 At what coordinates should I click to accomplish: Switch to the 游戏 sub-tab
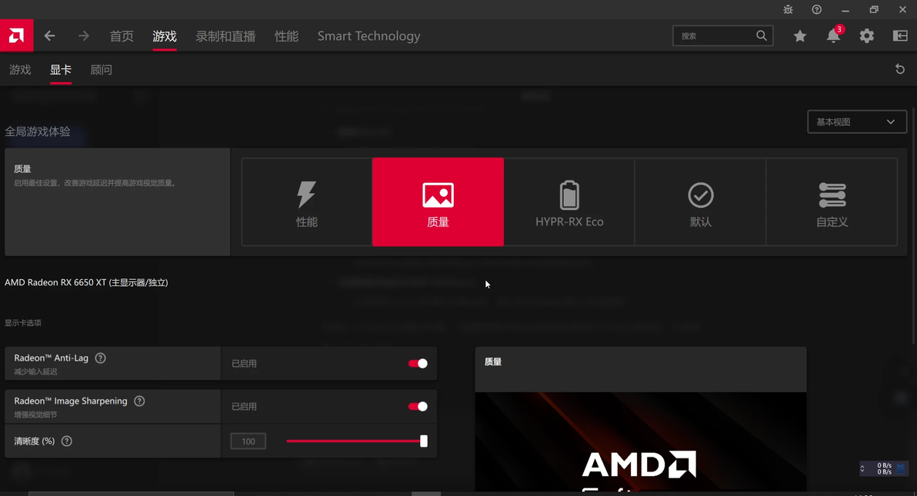point(20,70)
